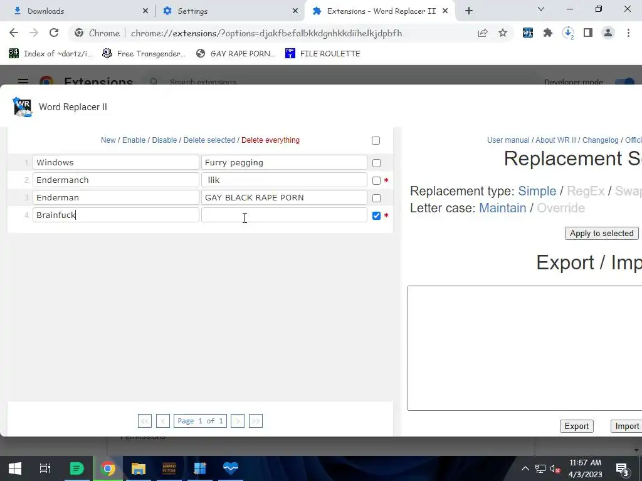Open the Word Replacer extension toolbar icon

pos(528,33)
